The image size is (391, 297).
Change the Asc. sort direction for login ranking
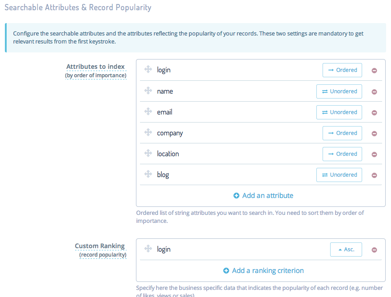tap(346, 249)
